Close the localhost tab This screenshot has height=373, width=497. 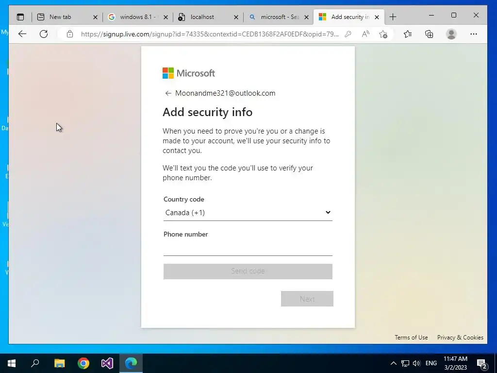click(x=236, y=17)
